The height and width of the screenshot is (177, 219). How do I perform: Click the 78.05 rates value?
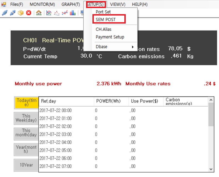coord(175,49)
